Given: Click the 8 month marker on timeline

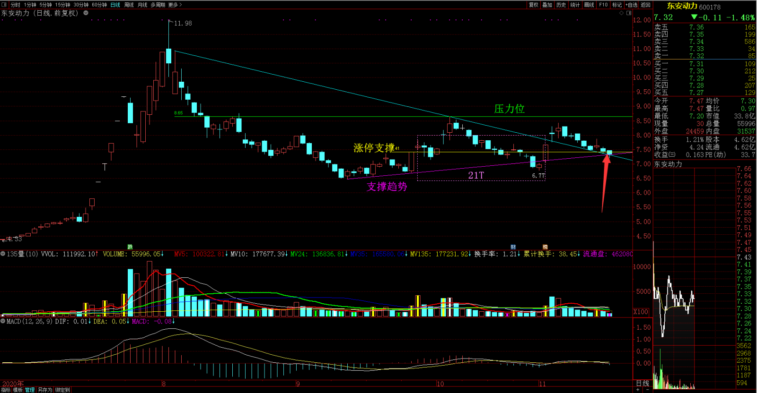Looking at the screenshot, I should coord(163,384).
